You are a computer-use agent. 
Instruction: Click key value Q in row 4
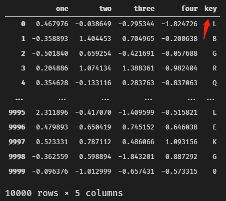tap(215, 83)
